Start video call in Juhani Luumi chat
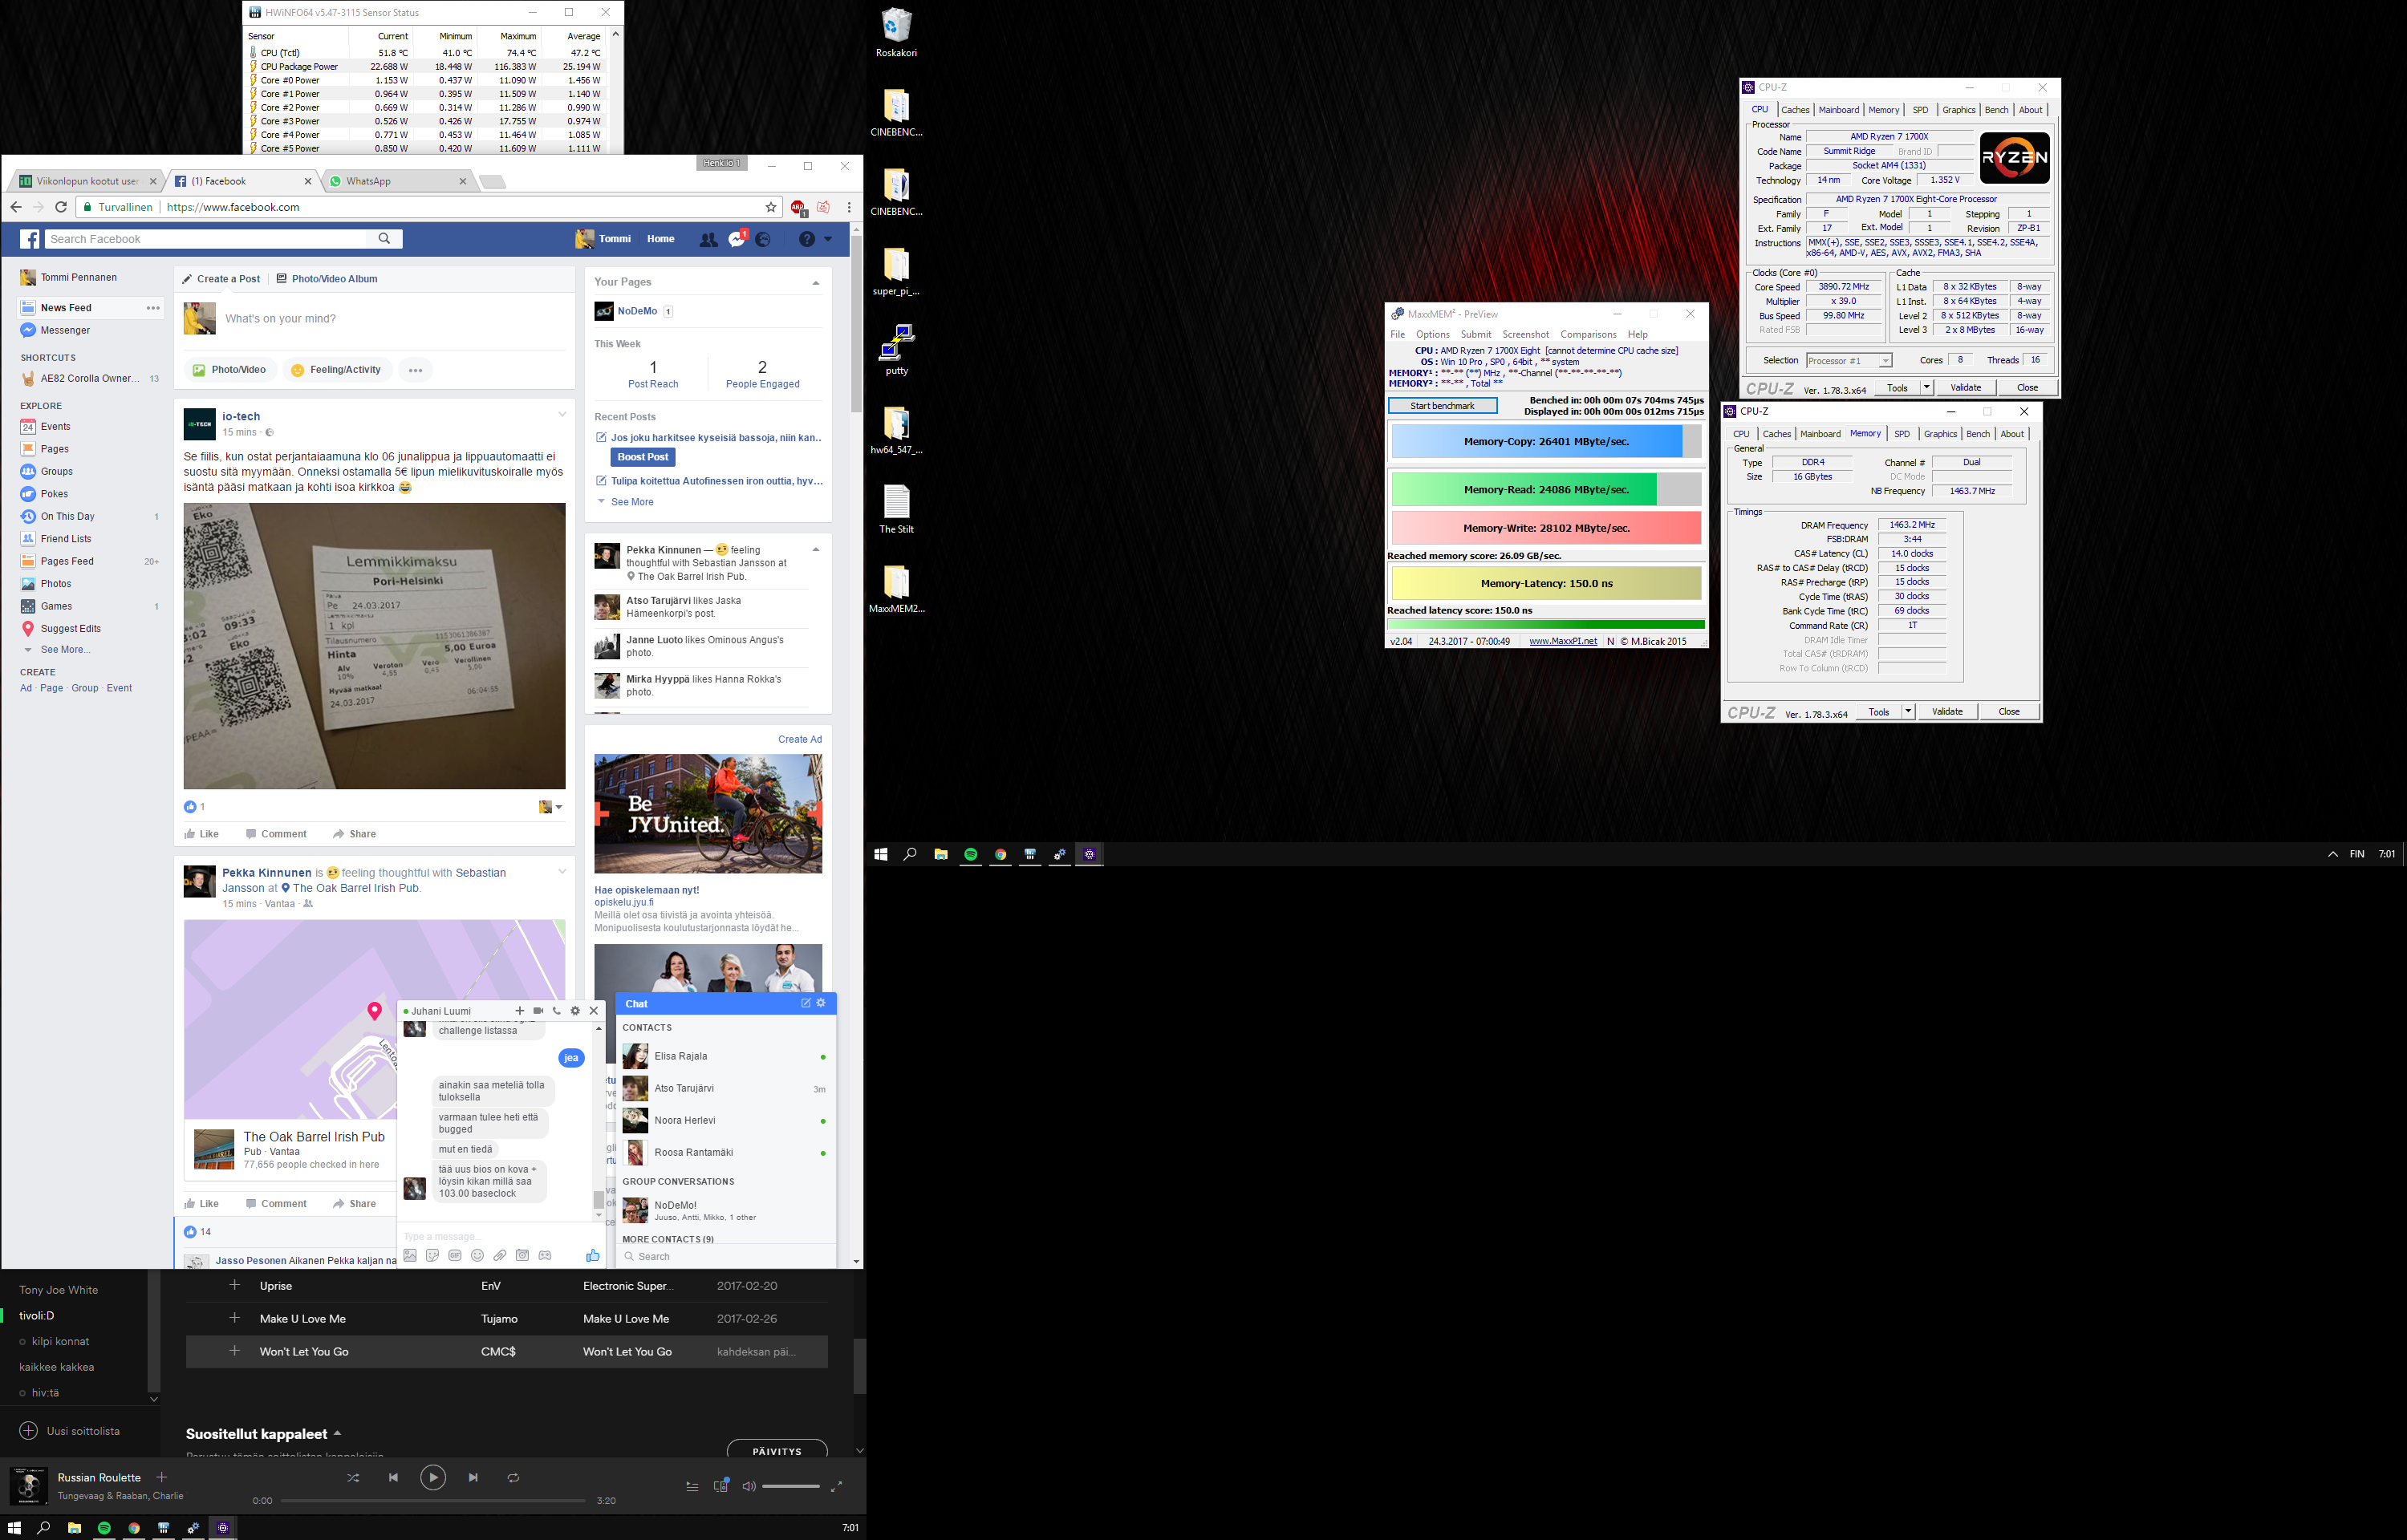 (x=538, y=1011)
